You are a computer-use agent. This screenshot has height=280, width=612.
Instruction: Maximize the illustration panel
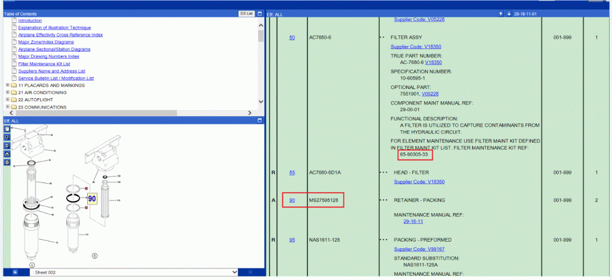pyautogui.click(x=260, y=120)
